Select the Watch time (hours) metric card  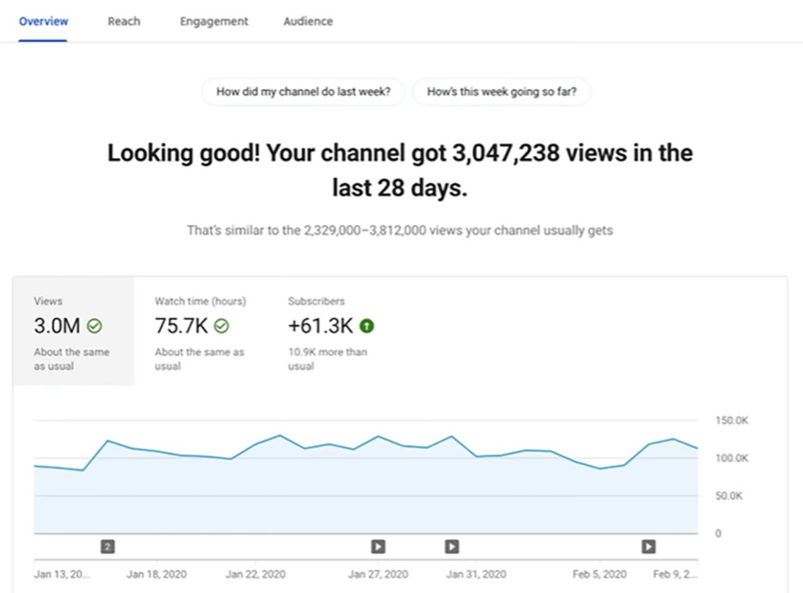[x=200, y=330]
